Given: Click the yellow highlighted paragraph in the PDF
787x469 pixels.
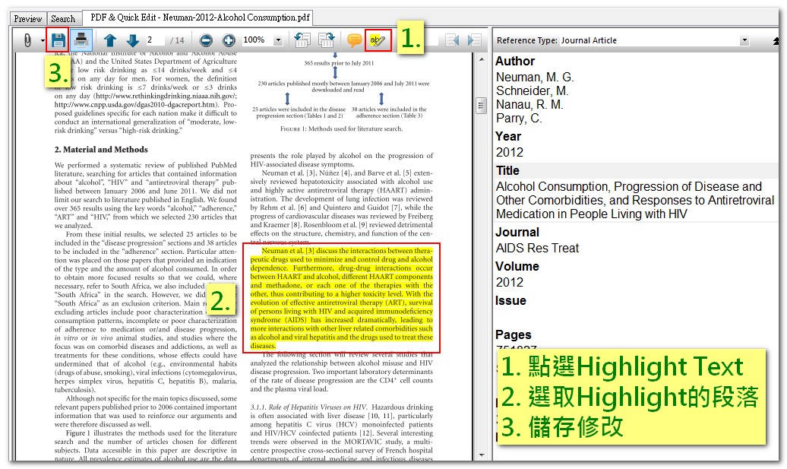Looking at the screenshot, I should coord(341,298).
